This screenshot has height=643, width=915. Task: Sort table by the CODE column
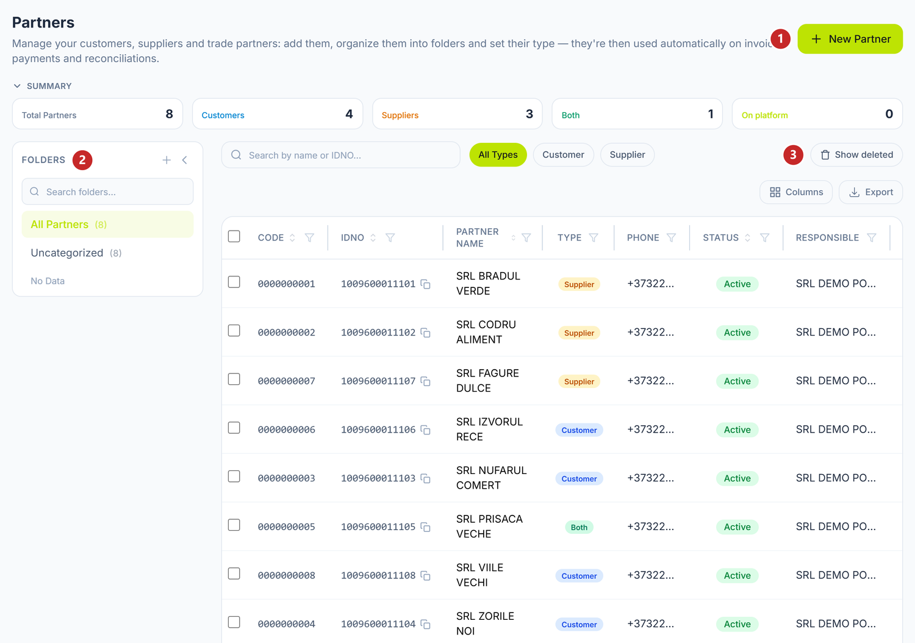[292, 238]
